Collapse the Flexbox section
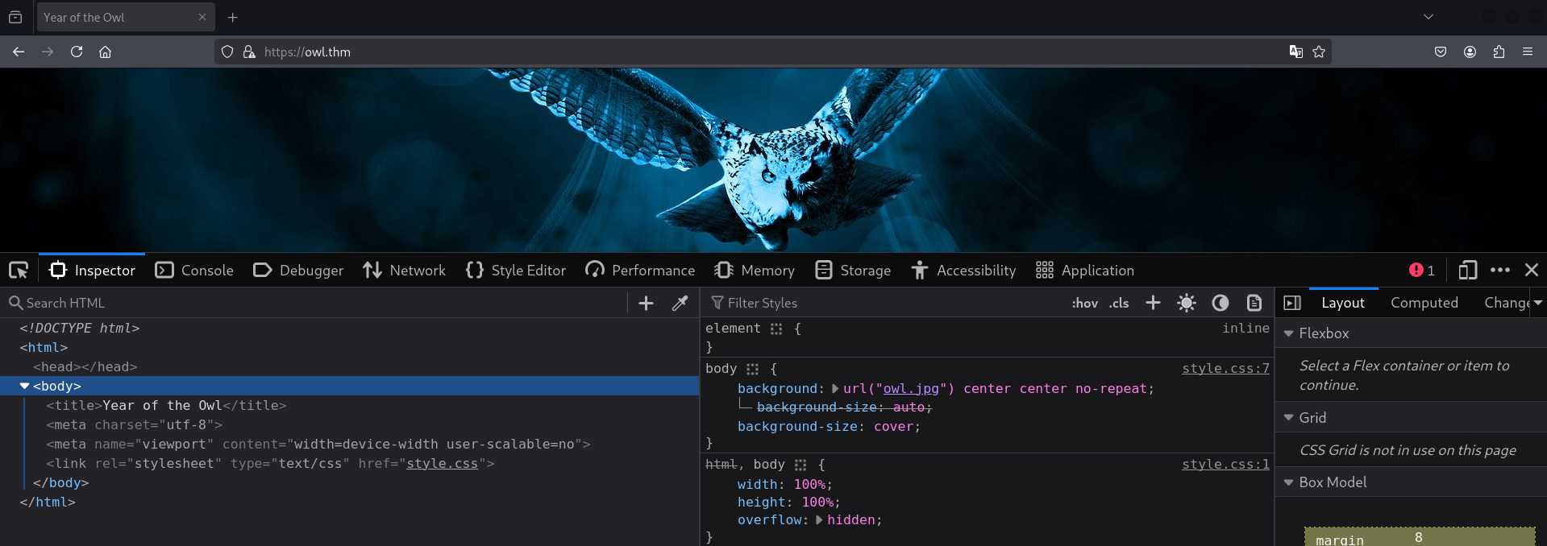This screenshot has height=546, width=1547. click(x=1289, y=333)
